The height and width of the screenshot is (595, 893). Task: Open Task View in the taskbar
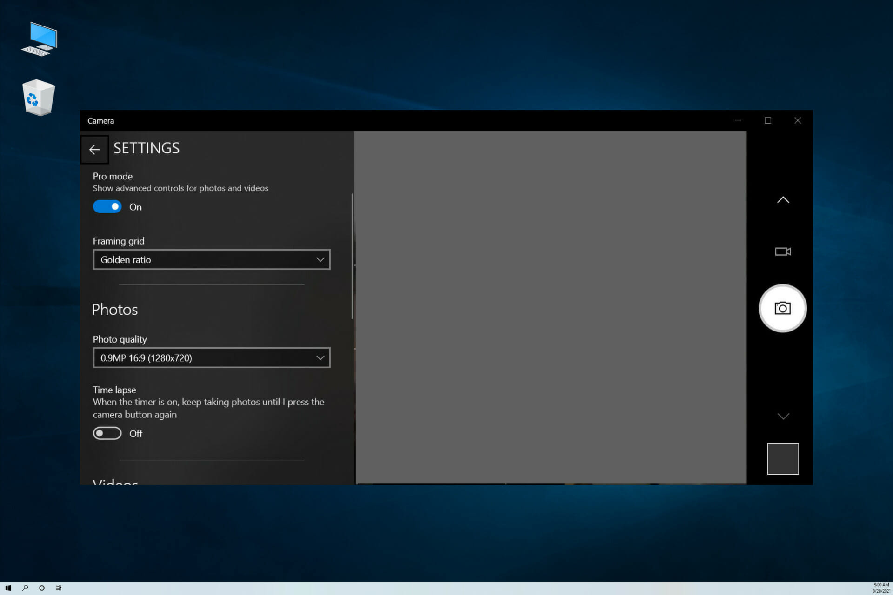click(x=59, y=588)
